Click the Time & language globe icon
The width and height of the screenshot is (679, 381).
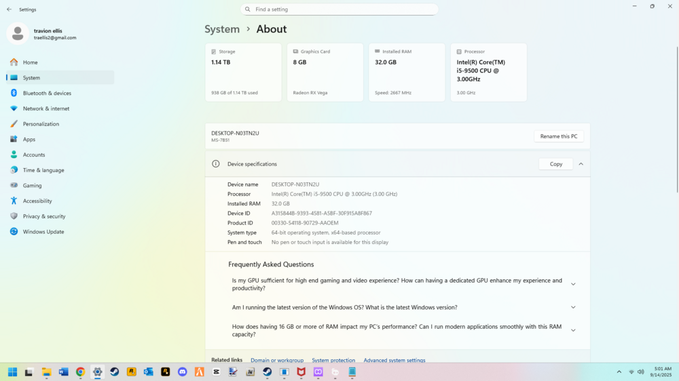[x=14, y=170]
